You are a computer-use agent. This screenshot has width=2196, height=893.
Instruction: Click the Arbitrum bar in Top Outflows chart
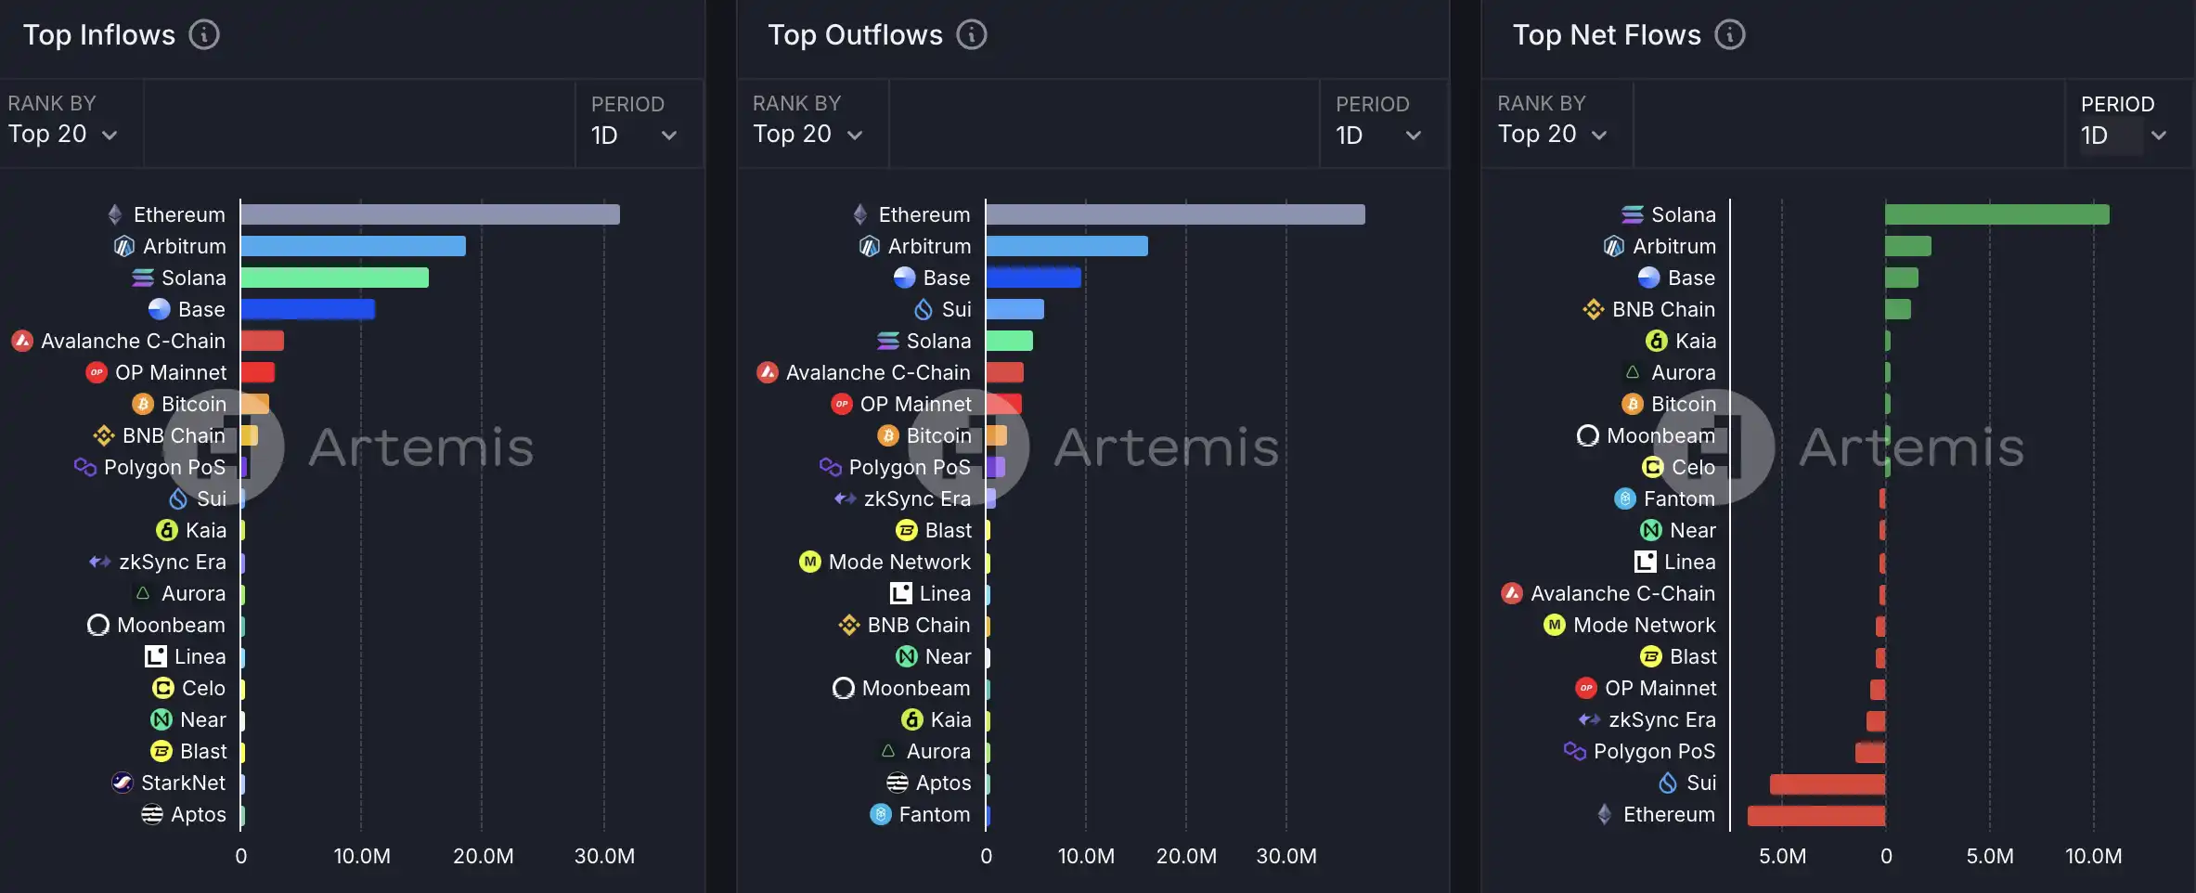point(1066,246)
